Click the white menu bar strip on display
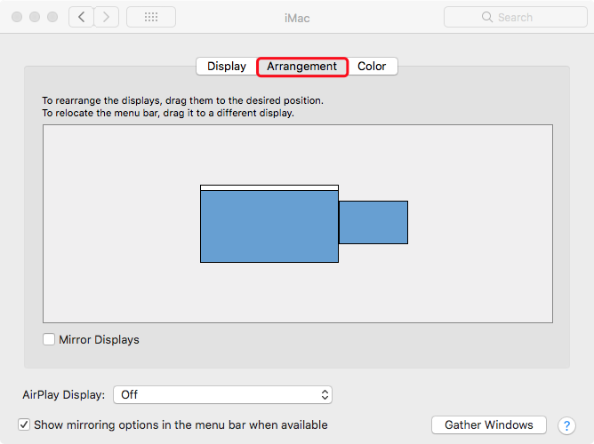Image resolution: width=594 pixels, height=444 pixels. (269, 187)
